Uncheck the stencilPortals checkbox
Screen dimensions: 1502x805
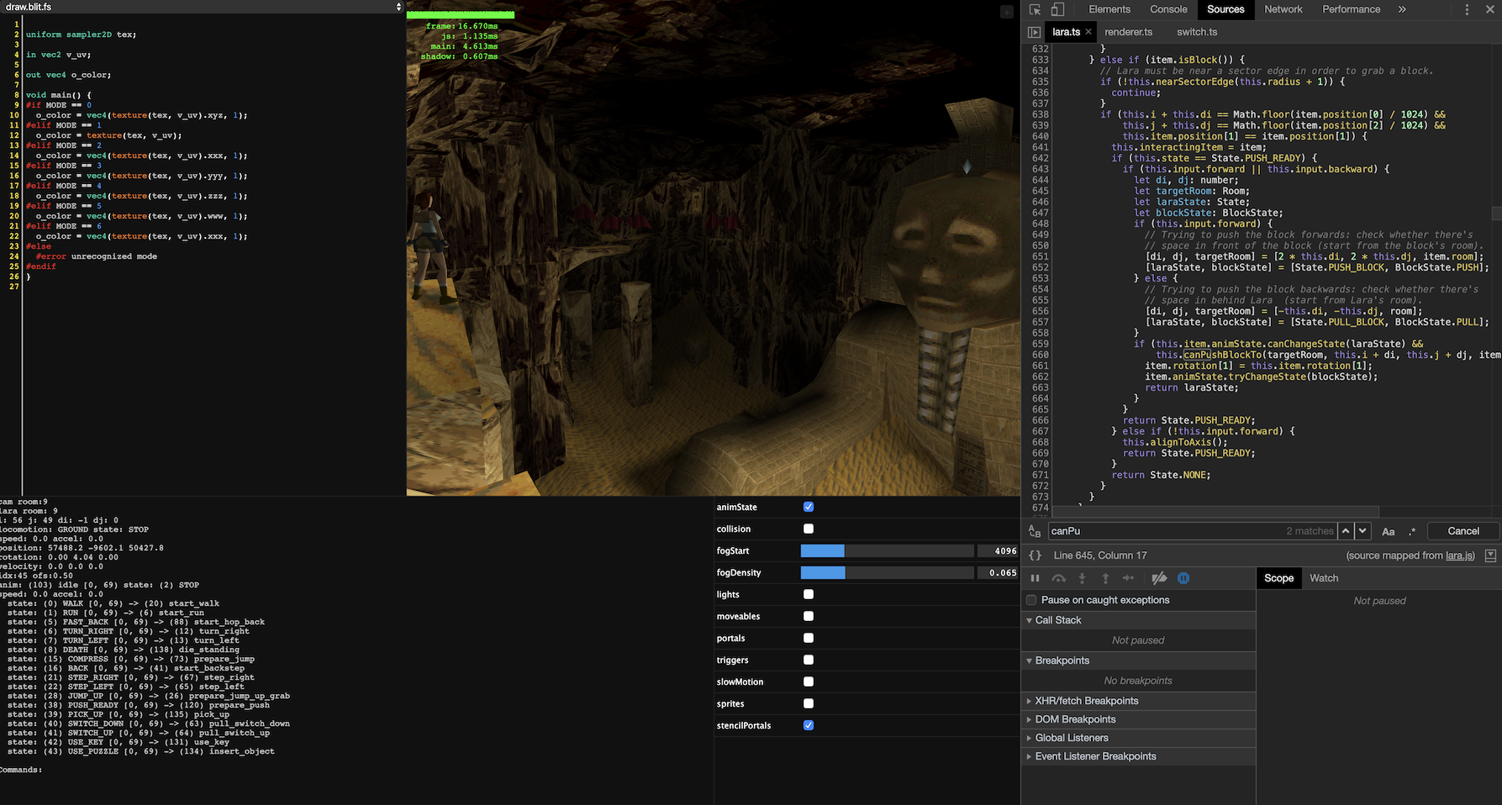tap(809, 725)
